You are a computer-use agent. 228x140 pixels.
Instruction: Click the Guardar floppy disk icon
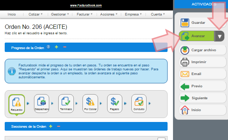coord(185,23)
